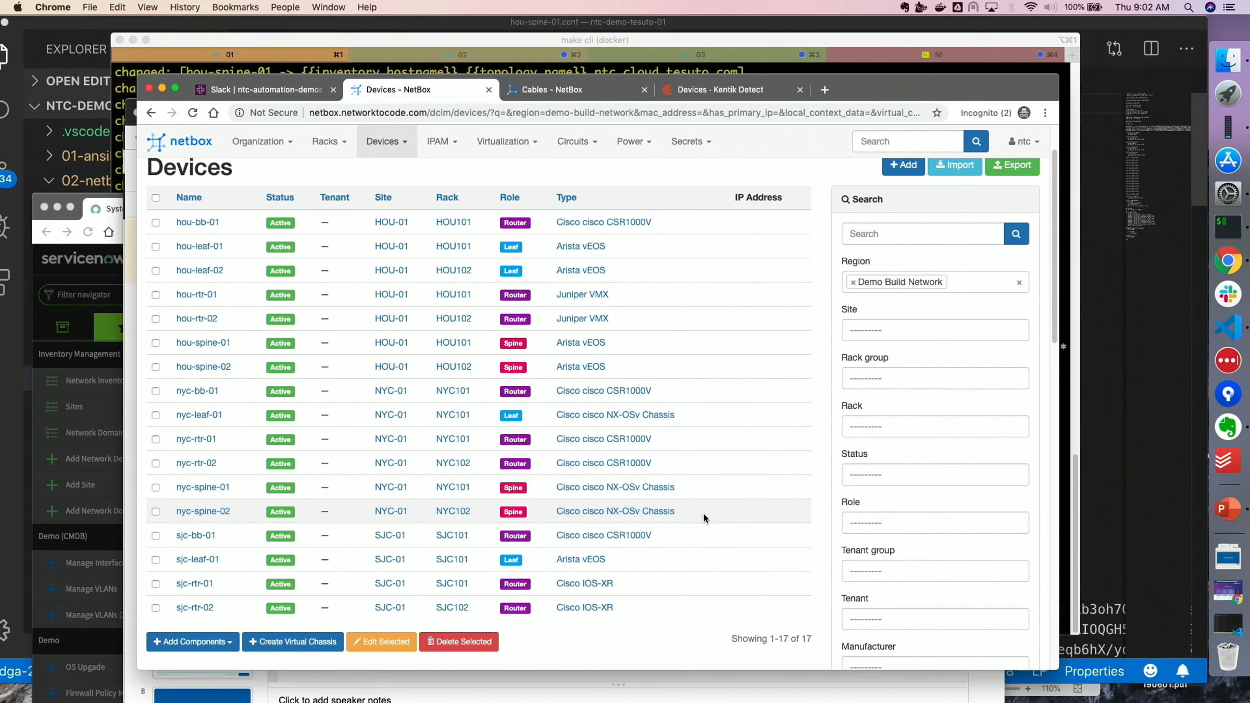1250x703 pixels.
Task: Check the hou-spine-01 device row
Action: [155, 343]
